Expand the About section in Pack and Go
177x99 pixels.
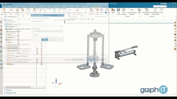[36, 35]
